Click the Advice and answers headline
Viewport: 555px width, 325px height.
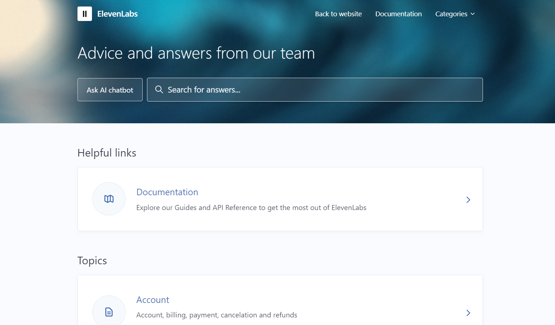tap(196, 53)
